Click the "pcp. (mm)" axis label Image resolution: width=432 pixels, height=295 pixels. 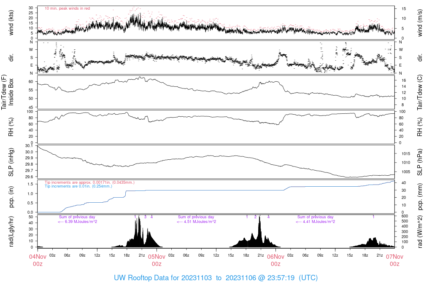tap(420, 197)
